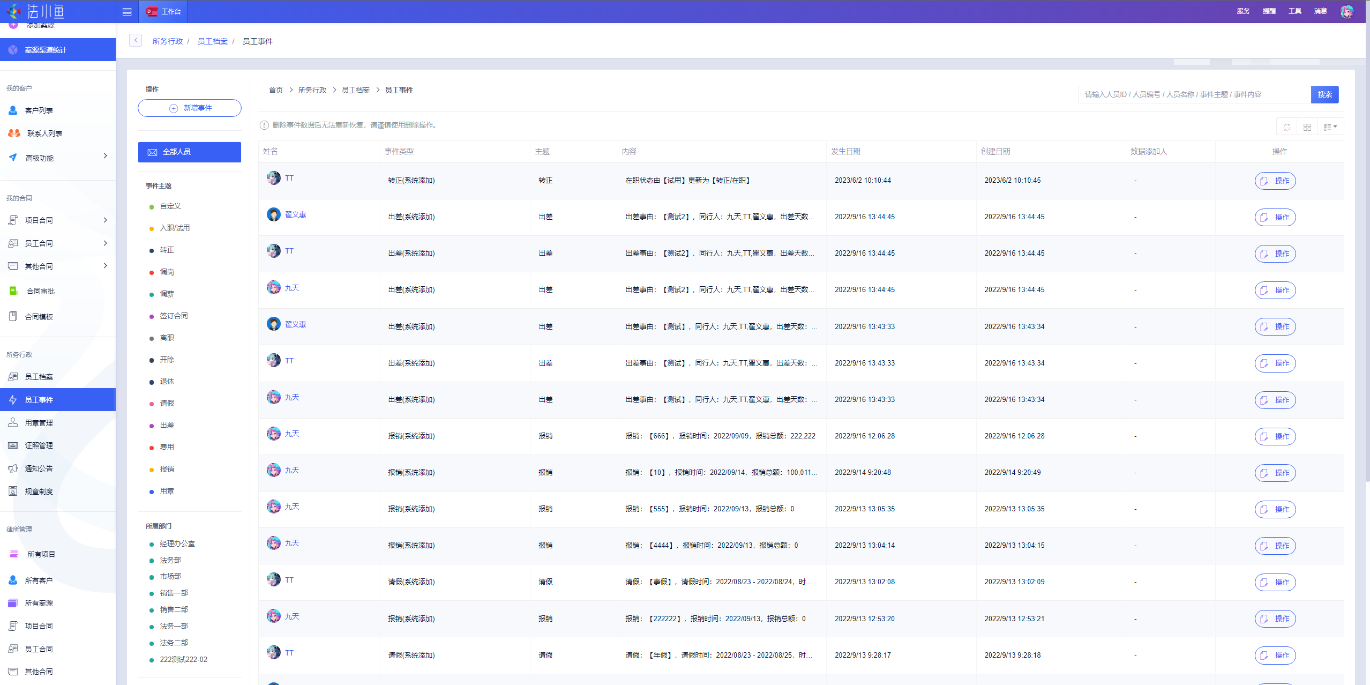Viewport: 1370px width, 685px height.
Task: Click the blue 搜索 button
Action: [x=1324, y=94]
